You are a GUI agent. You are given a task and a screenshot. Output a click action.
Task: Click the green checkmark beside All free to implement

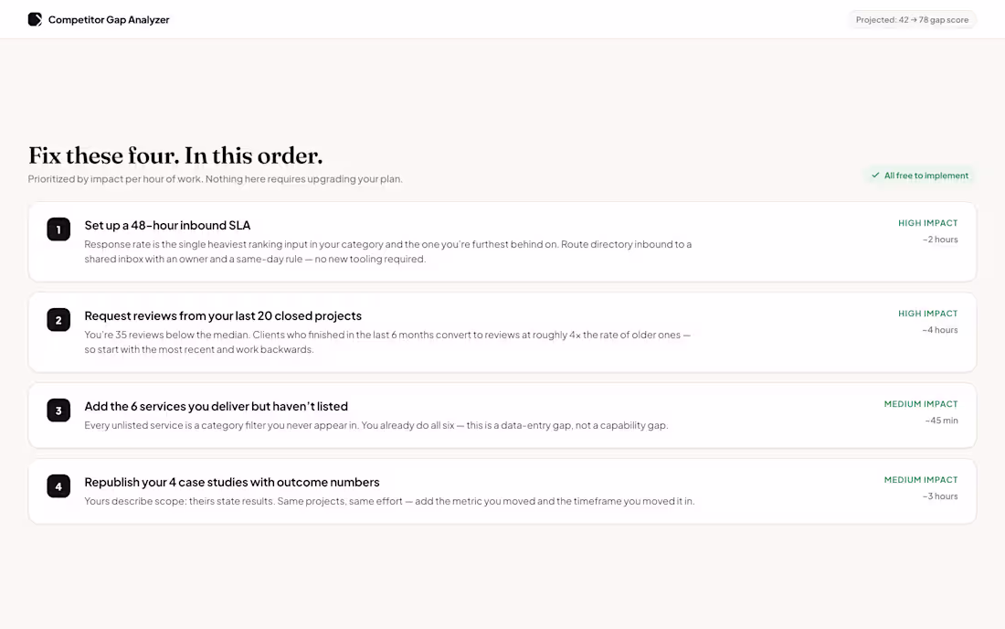(875, 175)
